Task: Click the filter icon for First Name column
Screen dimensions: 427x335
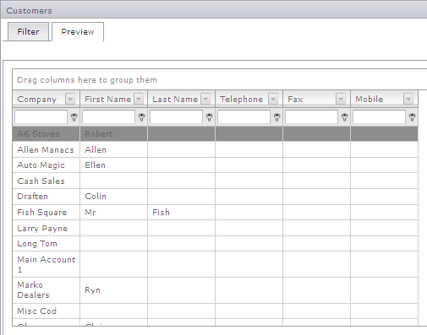Action: pos(141,117)
